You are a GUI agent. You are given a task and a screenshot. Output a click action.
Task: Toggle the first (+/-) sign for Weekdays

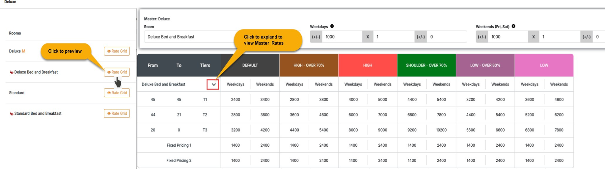pyautogui.click(x=316, y=37)
